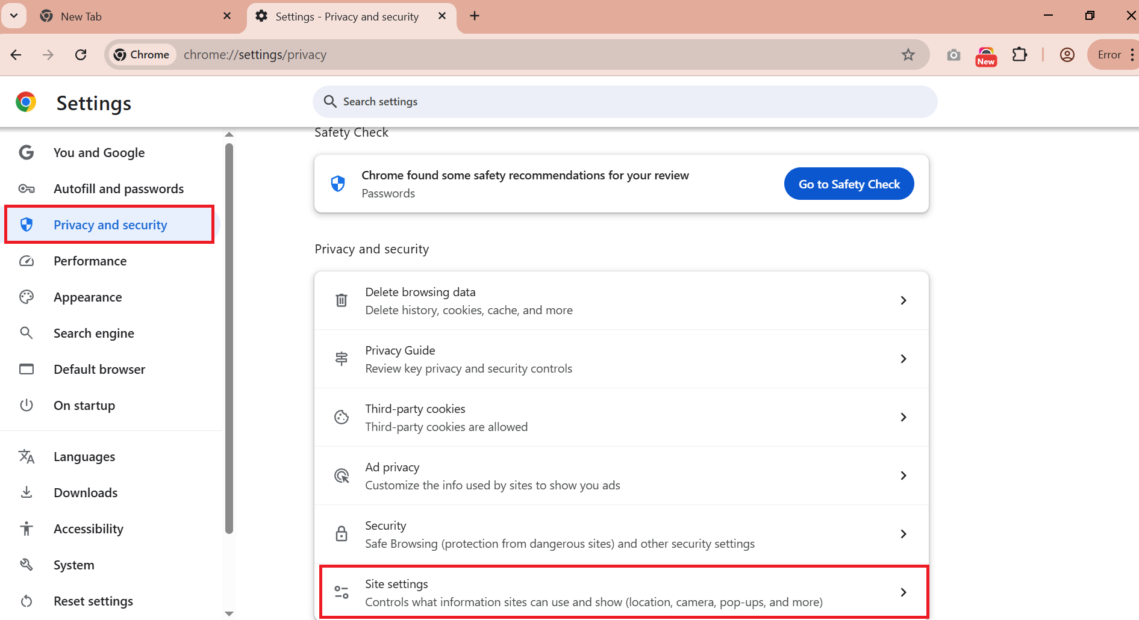
Task: Click the back navigation arrow
Action: 16,55
